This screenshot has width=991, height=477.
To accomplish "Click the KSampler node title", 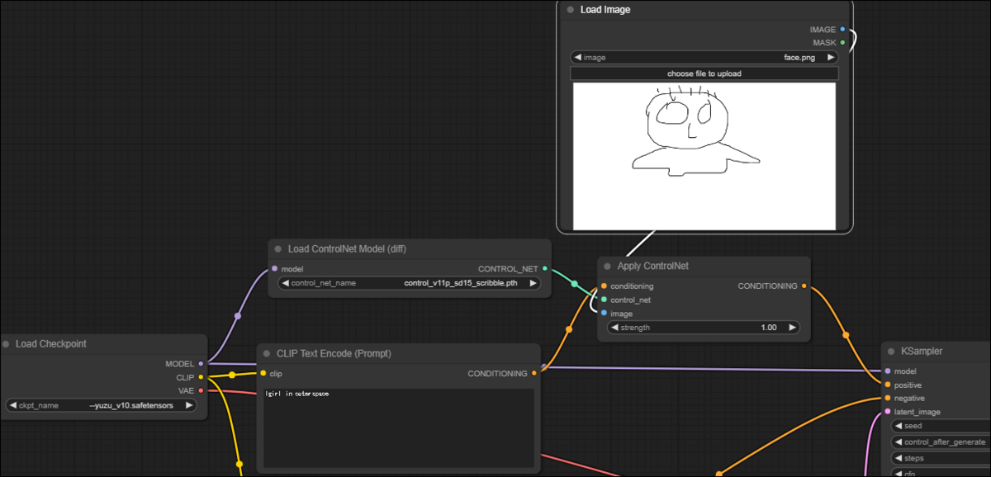I will coord(922,352).
